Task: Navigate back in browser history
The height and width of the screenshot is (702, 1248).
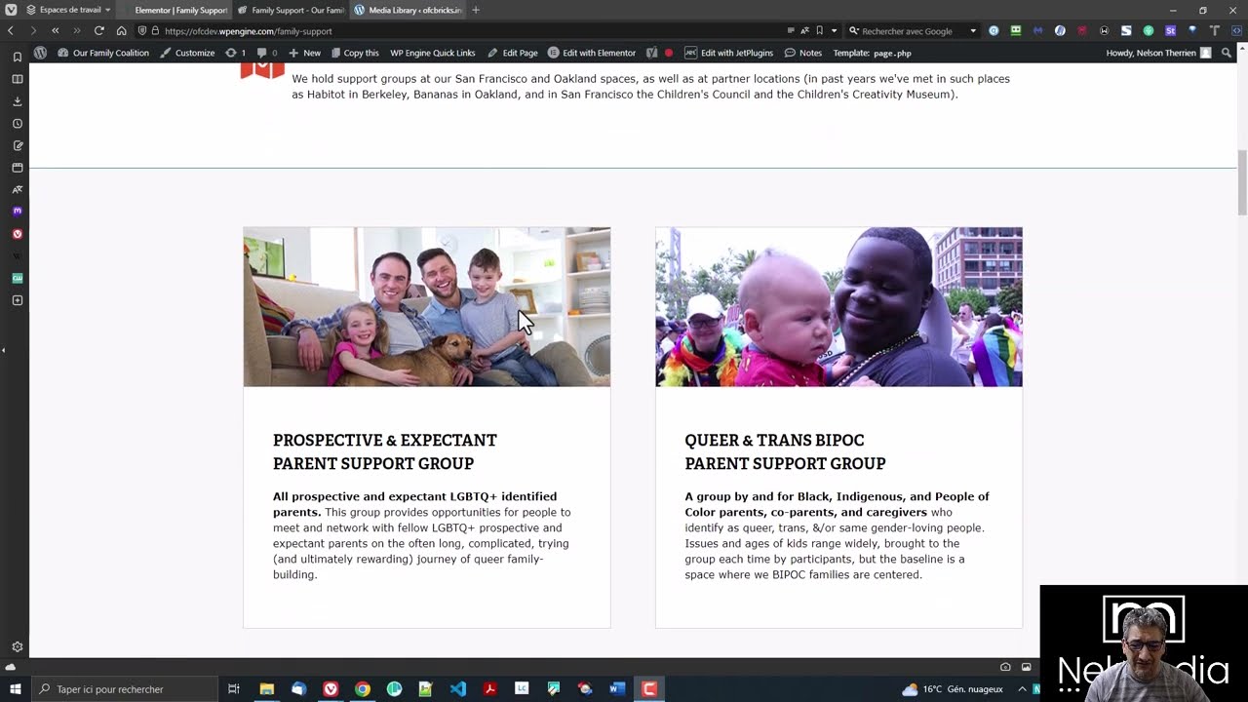Action: pos(11,31)
